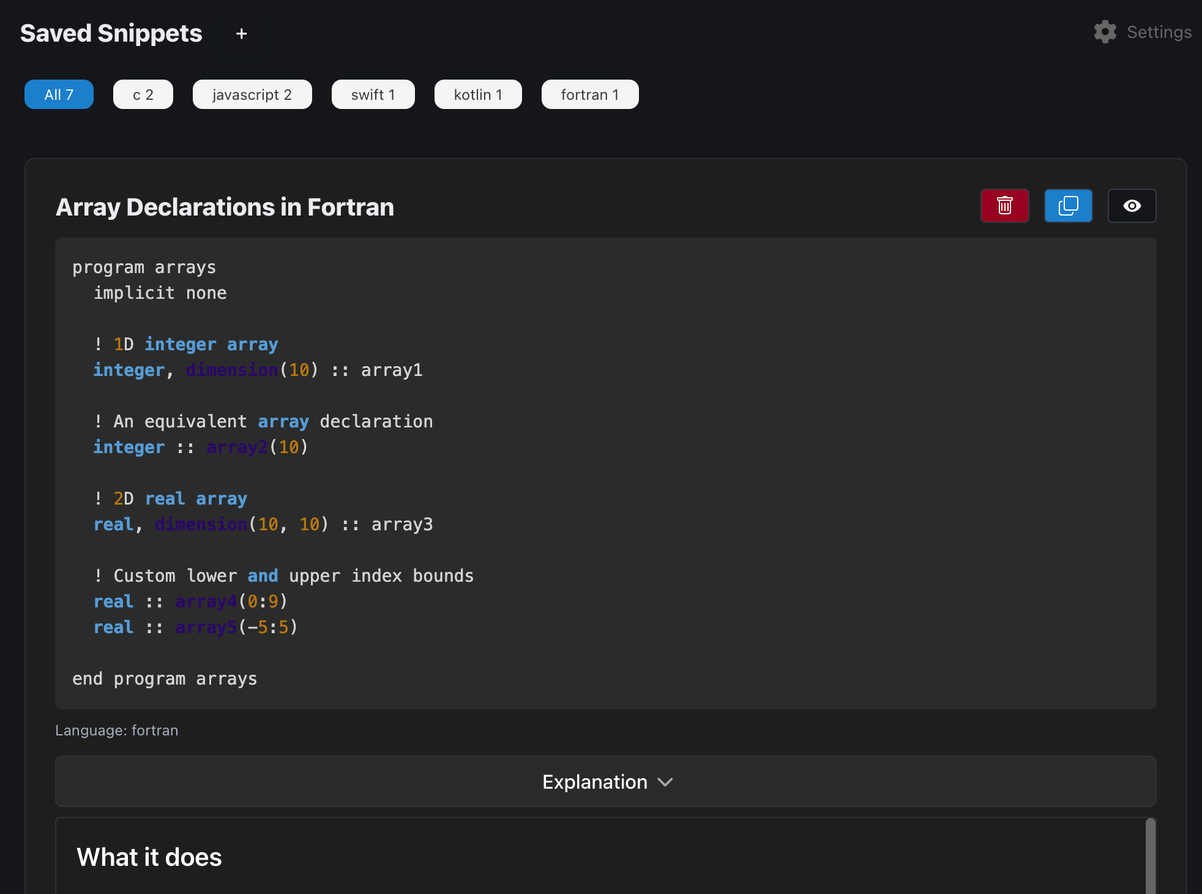Delete the Fortran snippet with trash icon
Screen dimensions: 1202x894
tap(1004, 206)
